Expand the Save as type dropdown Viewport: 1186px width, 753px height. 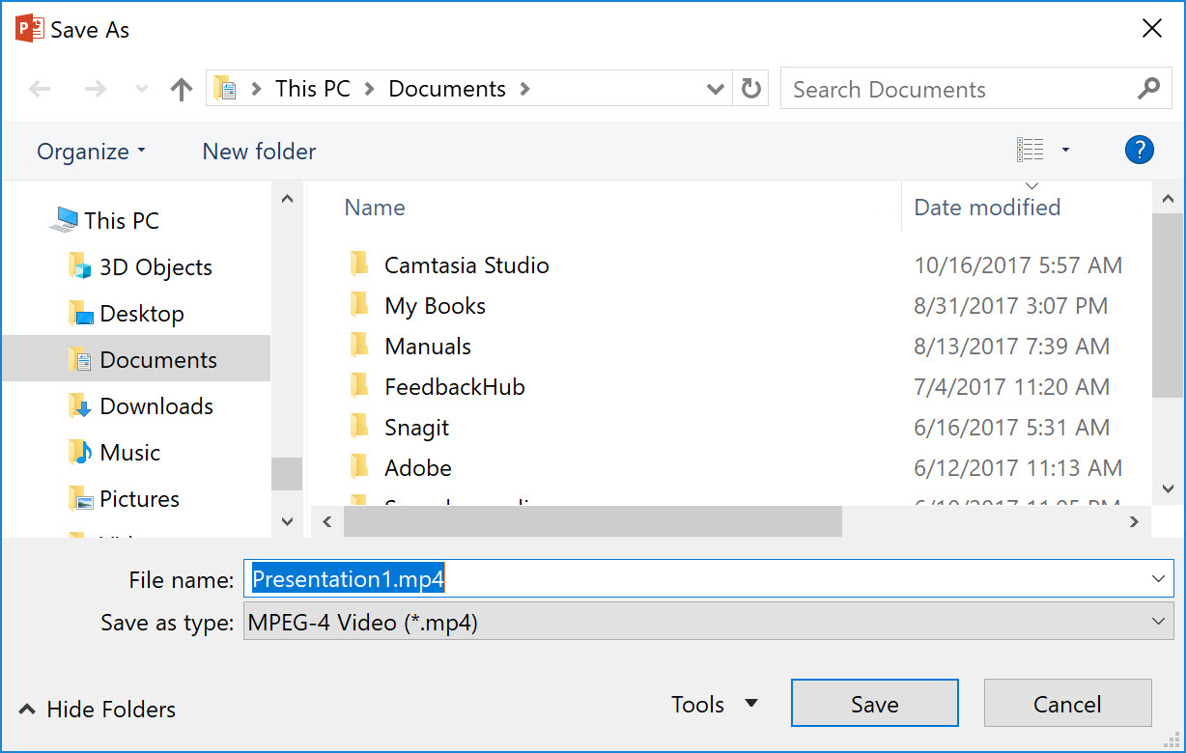point(1160,623)
